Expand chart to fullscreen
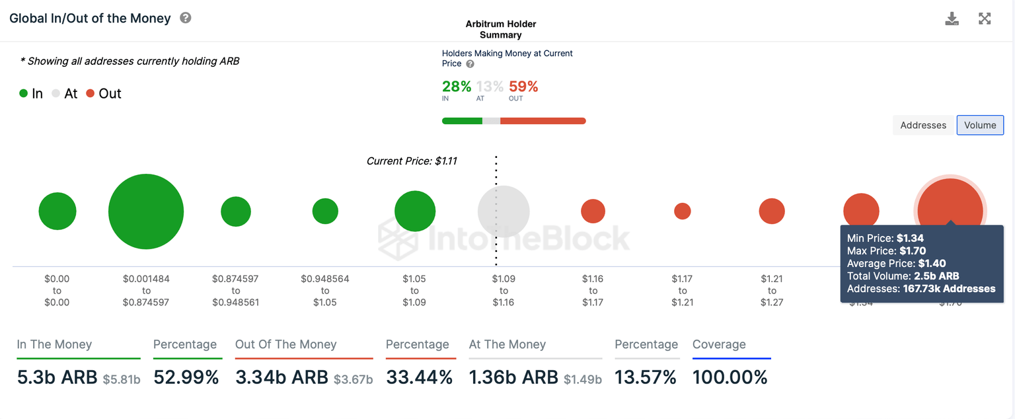The width and height of the screenshot is (1015, 419). point(985,19)
